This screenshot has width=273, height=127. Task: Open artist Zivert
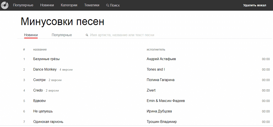click(x=151, y=90)
